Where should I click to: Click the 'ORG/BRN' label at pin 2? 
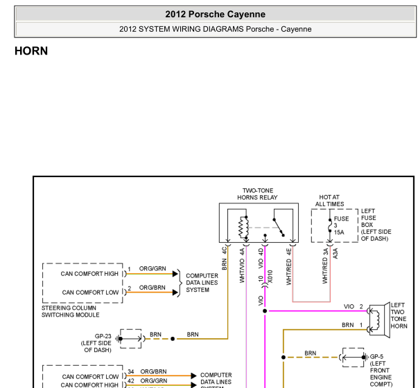153,288
